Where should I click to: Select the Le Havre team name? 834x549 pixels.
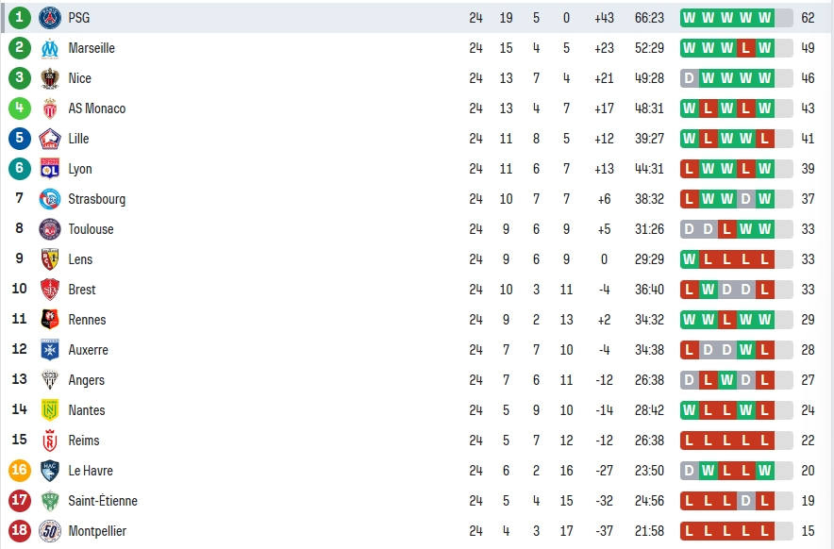91,471
